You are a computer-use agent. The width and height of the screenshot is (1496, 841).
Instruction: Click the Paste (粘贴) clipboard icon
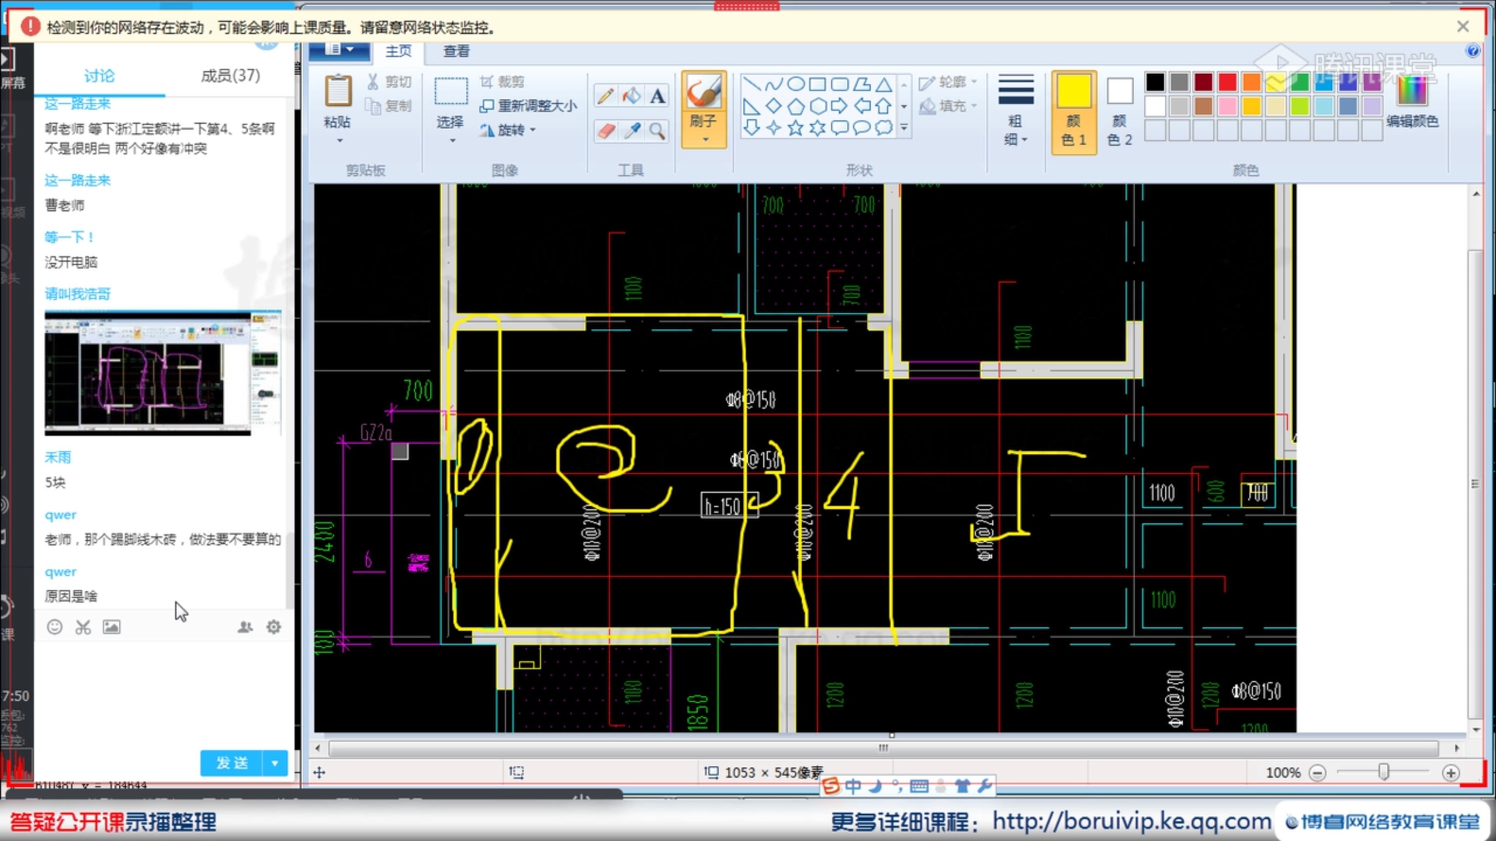(x=338, y=91)
